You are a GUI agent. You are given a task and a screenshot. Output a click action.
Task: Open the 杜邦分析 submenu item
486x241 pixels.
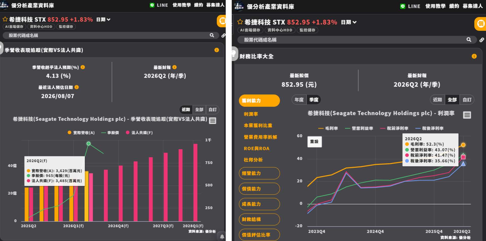253,160
